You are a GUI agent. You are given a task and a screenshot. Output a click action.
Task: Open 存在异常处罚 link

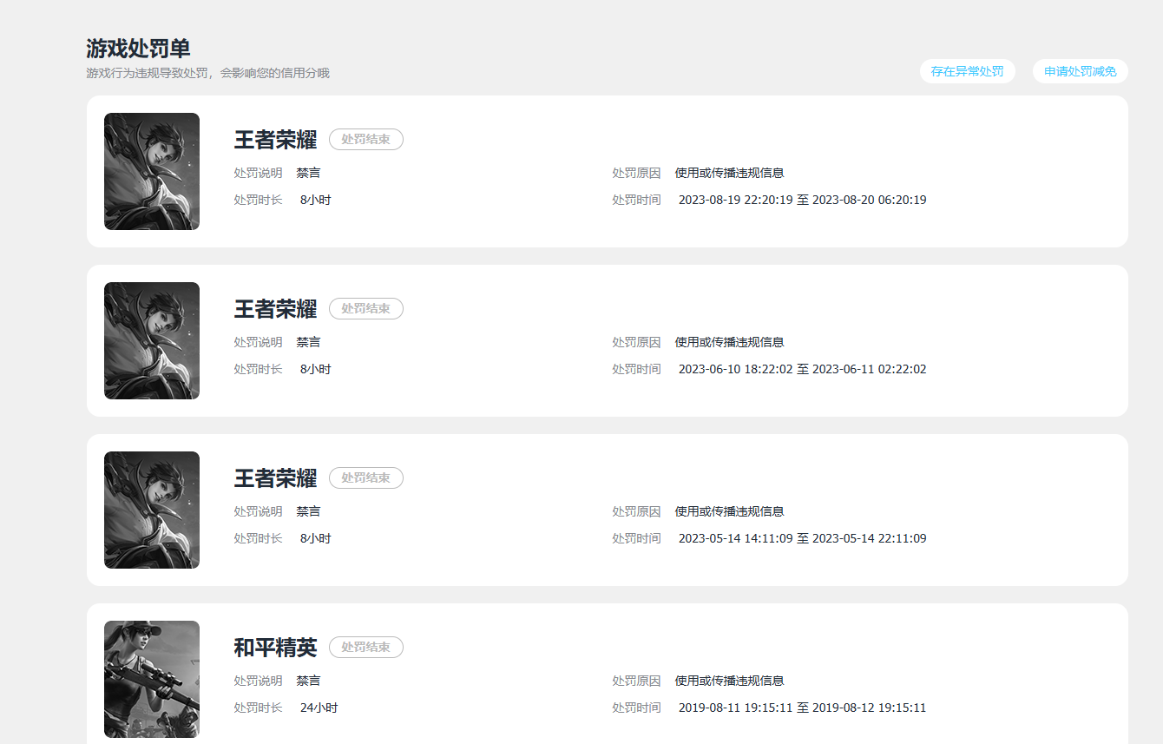[x=967, y=71]
